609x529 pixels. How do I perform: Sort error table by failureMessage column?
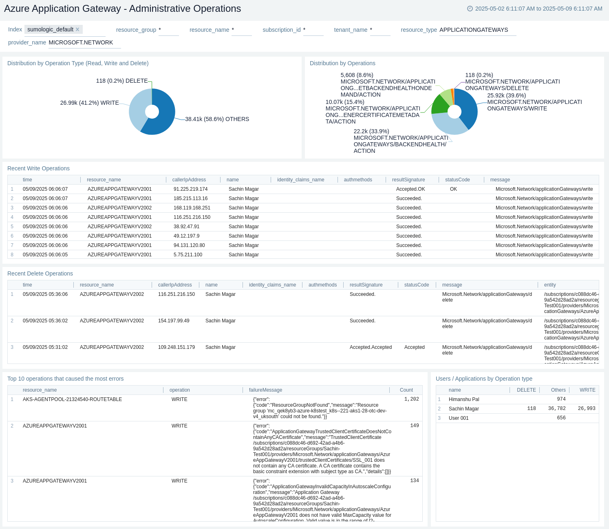265,390
